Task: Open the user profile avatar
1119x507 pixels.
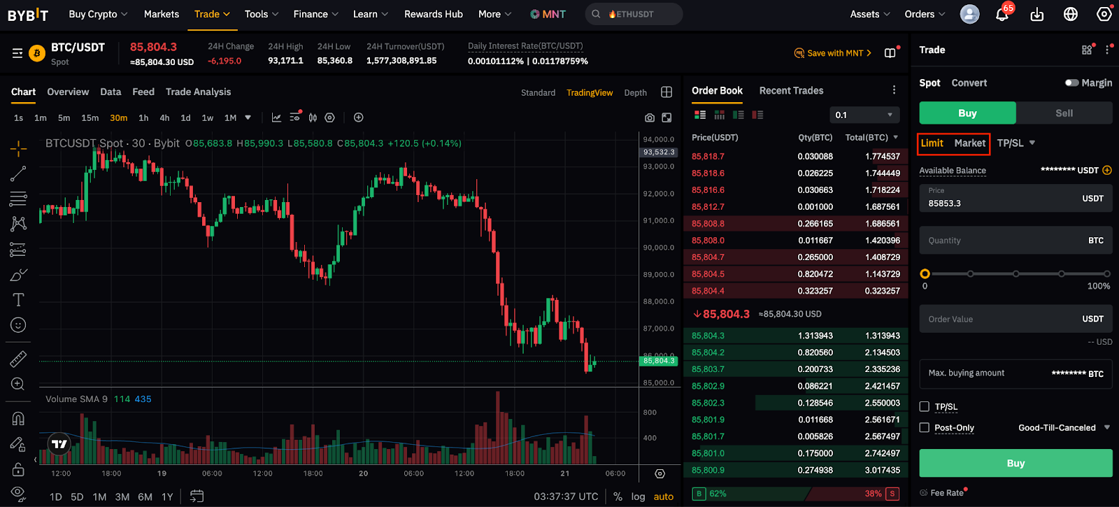Action: coord(969,14)
